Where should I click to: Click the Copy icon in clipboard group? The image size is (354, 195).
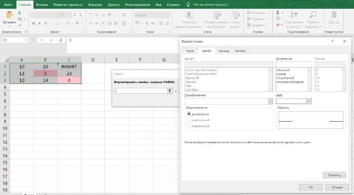tap(20, 19)
